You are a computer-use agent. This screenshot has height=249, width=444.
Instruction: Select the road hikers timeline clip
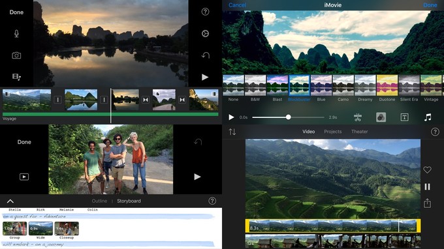(x=164, y=100)
